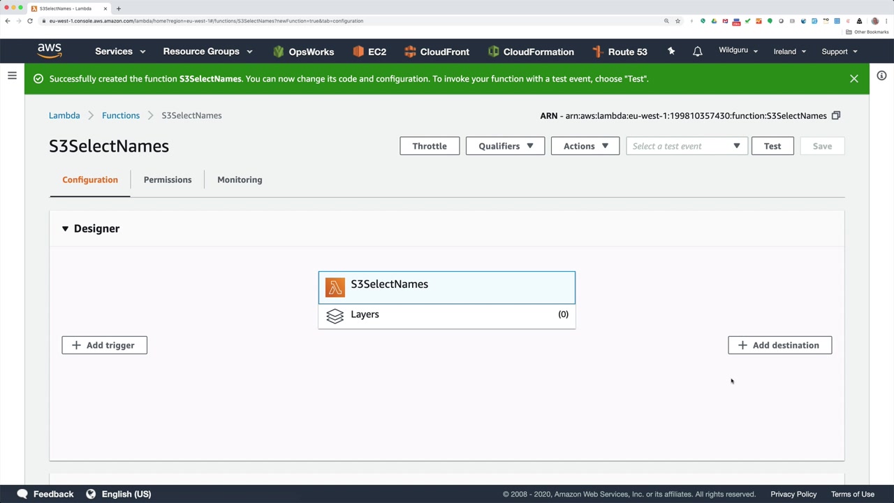
Task: Open the notifications bell
Action: 697,51
